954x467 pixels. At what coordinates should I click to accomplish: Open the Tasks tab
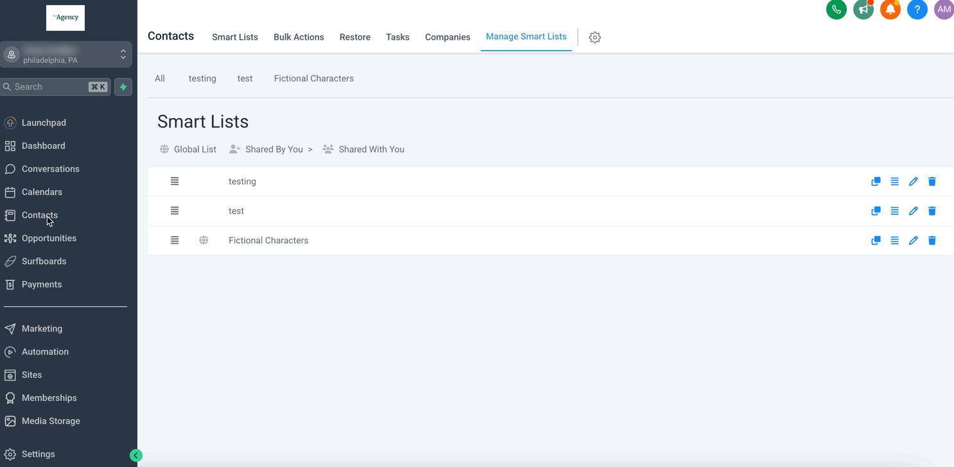point(397,37)
